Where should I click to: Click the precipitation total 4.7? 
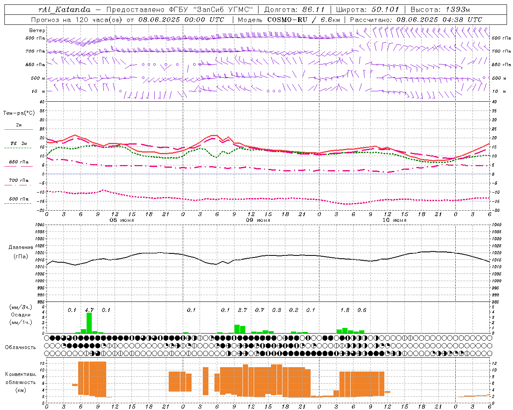[x=89, y=310]
